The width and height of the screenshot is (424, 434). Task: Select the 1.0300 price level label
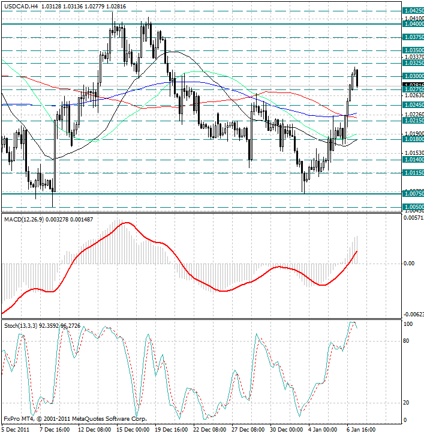(413, 76)
